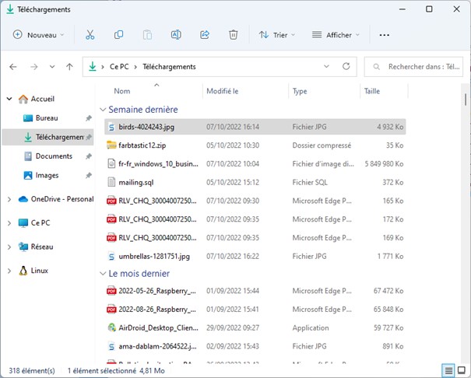Expand the Ce PC tree node

9,222
